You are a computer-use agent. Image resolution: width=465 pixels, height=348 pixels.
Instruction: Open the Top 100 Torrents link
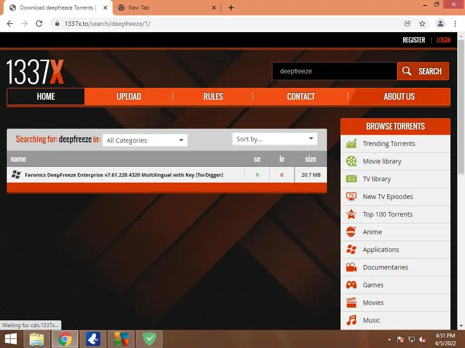coord(388,214)
